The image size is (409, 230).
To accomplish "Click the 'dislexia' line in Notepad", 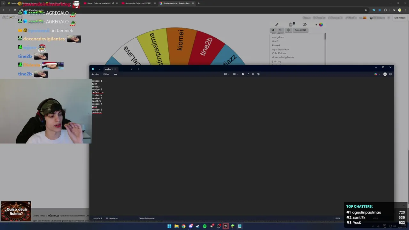I will pos(97,95).
